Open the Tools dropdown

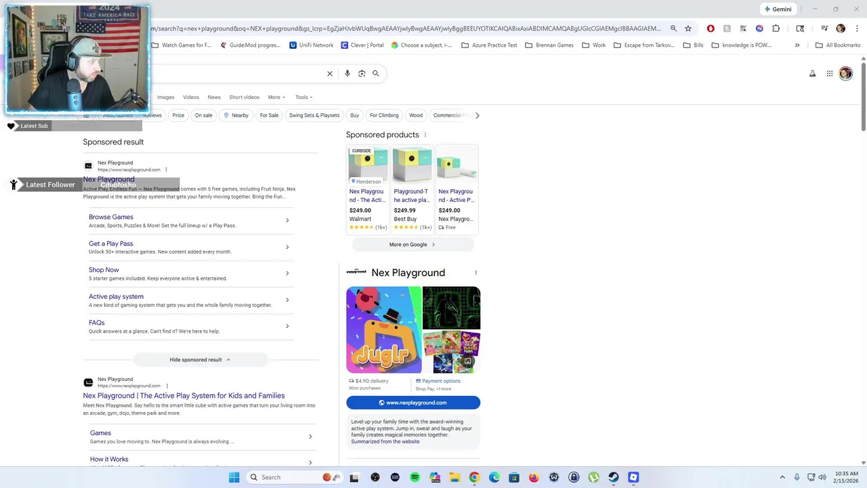(303, 97)
